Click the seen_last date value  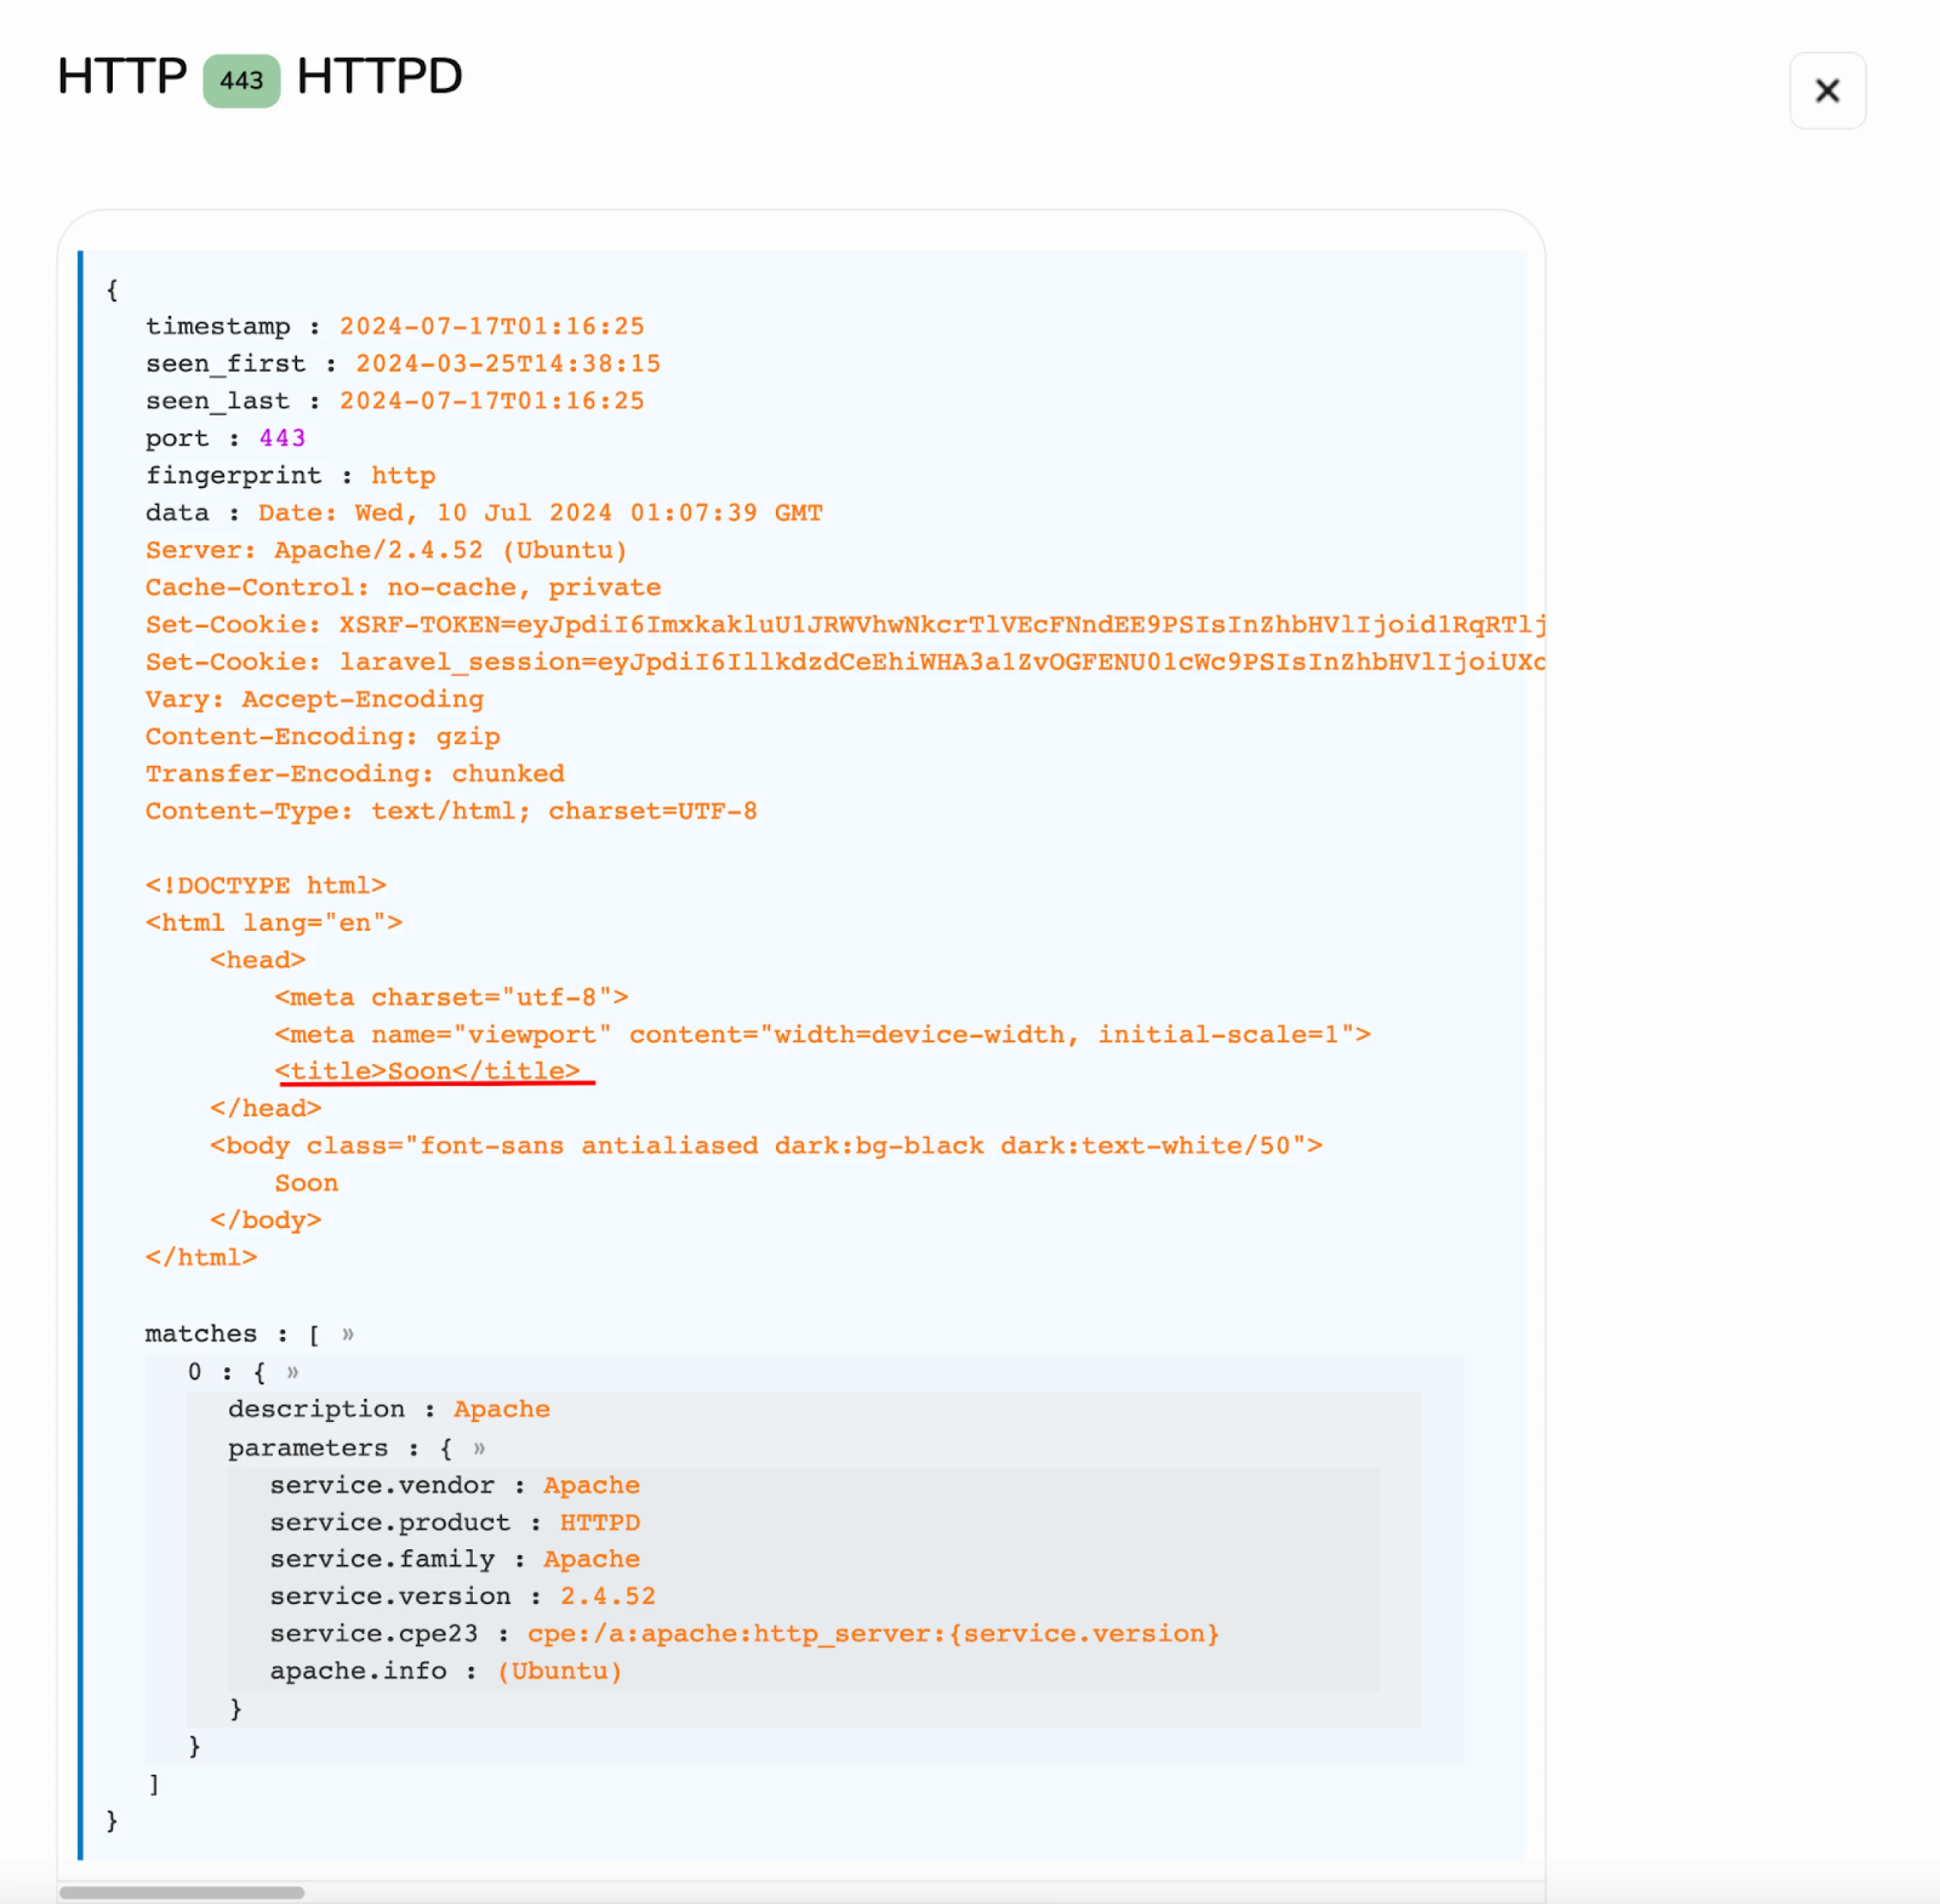(x=491, y=401)
